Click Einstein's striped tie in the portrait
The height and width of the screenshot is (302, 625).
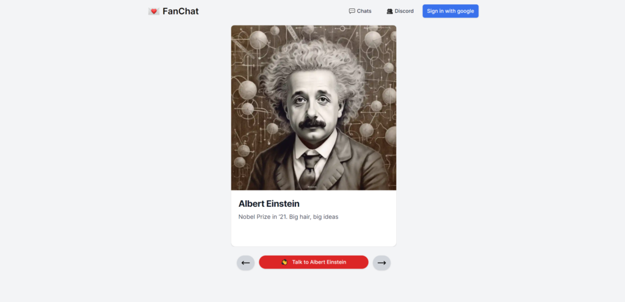click(310, 170)
